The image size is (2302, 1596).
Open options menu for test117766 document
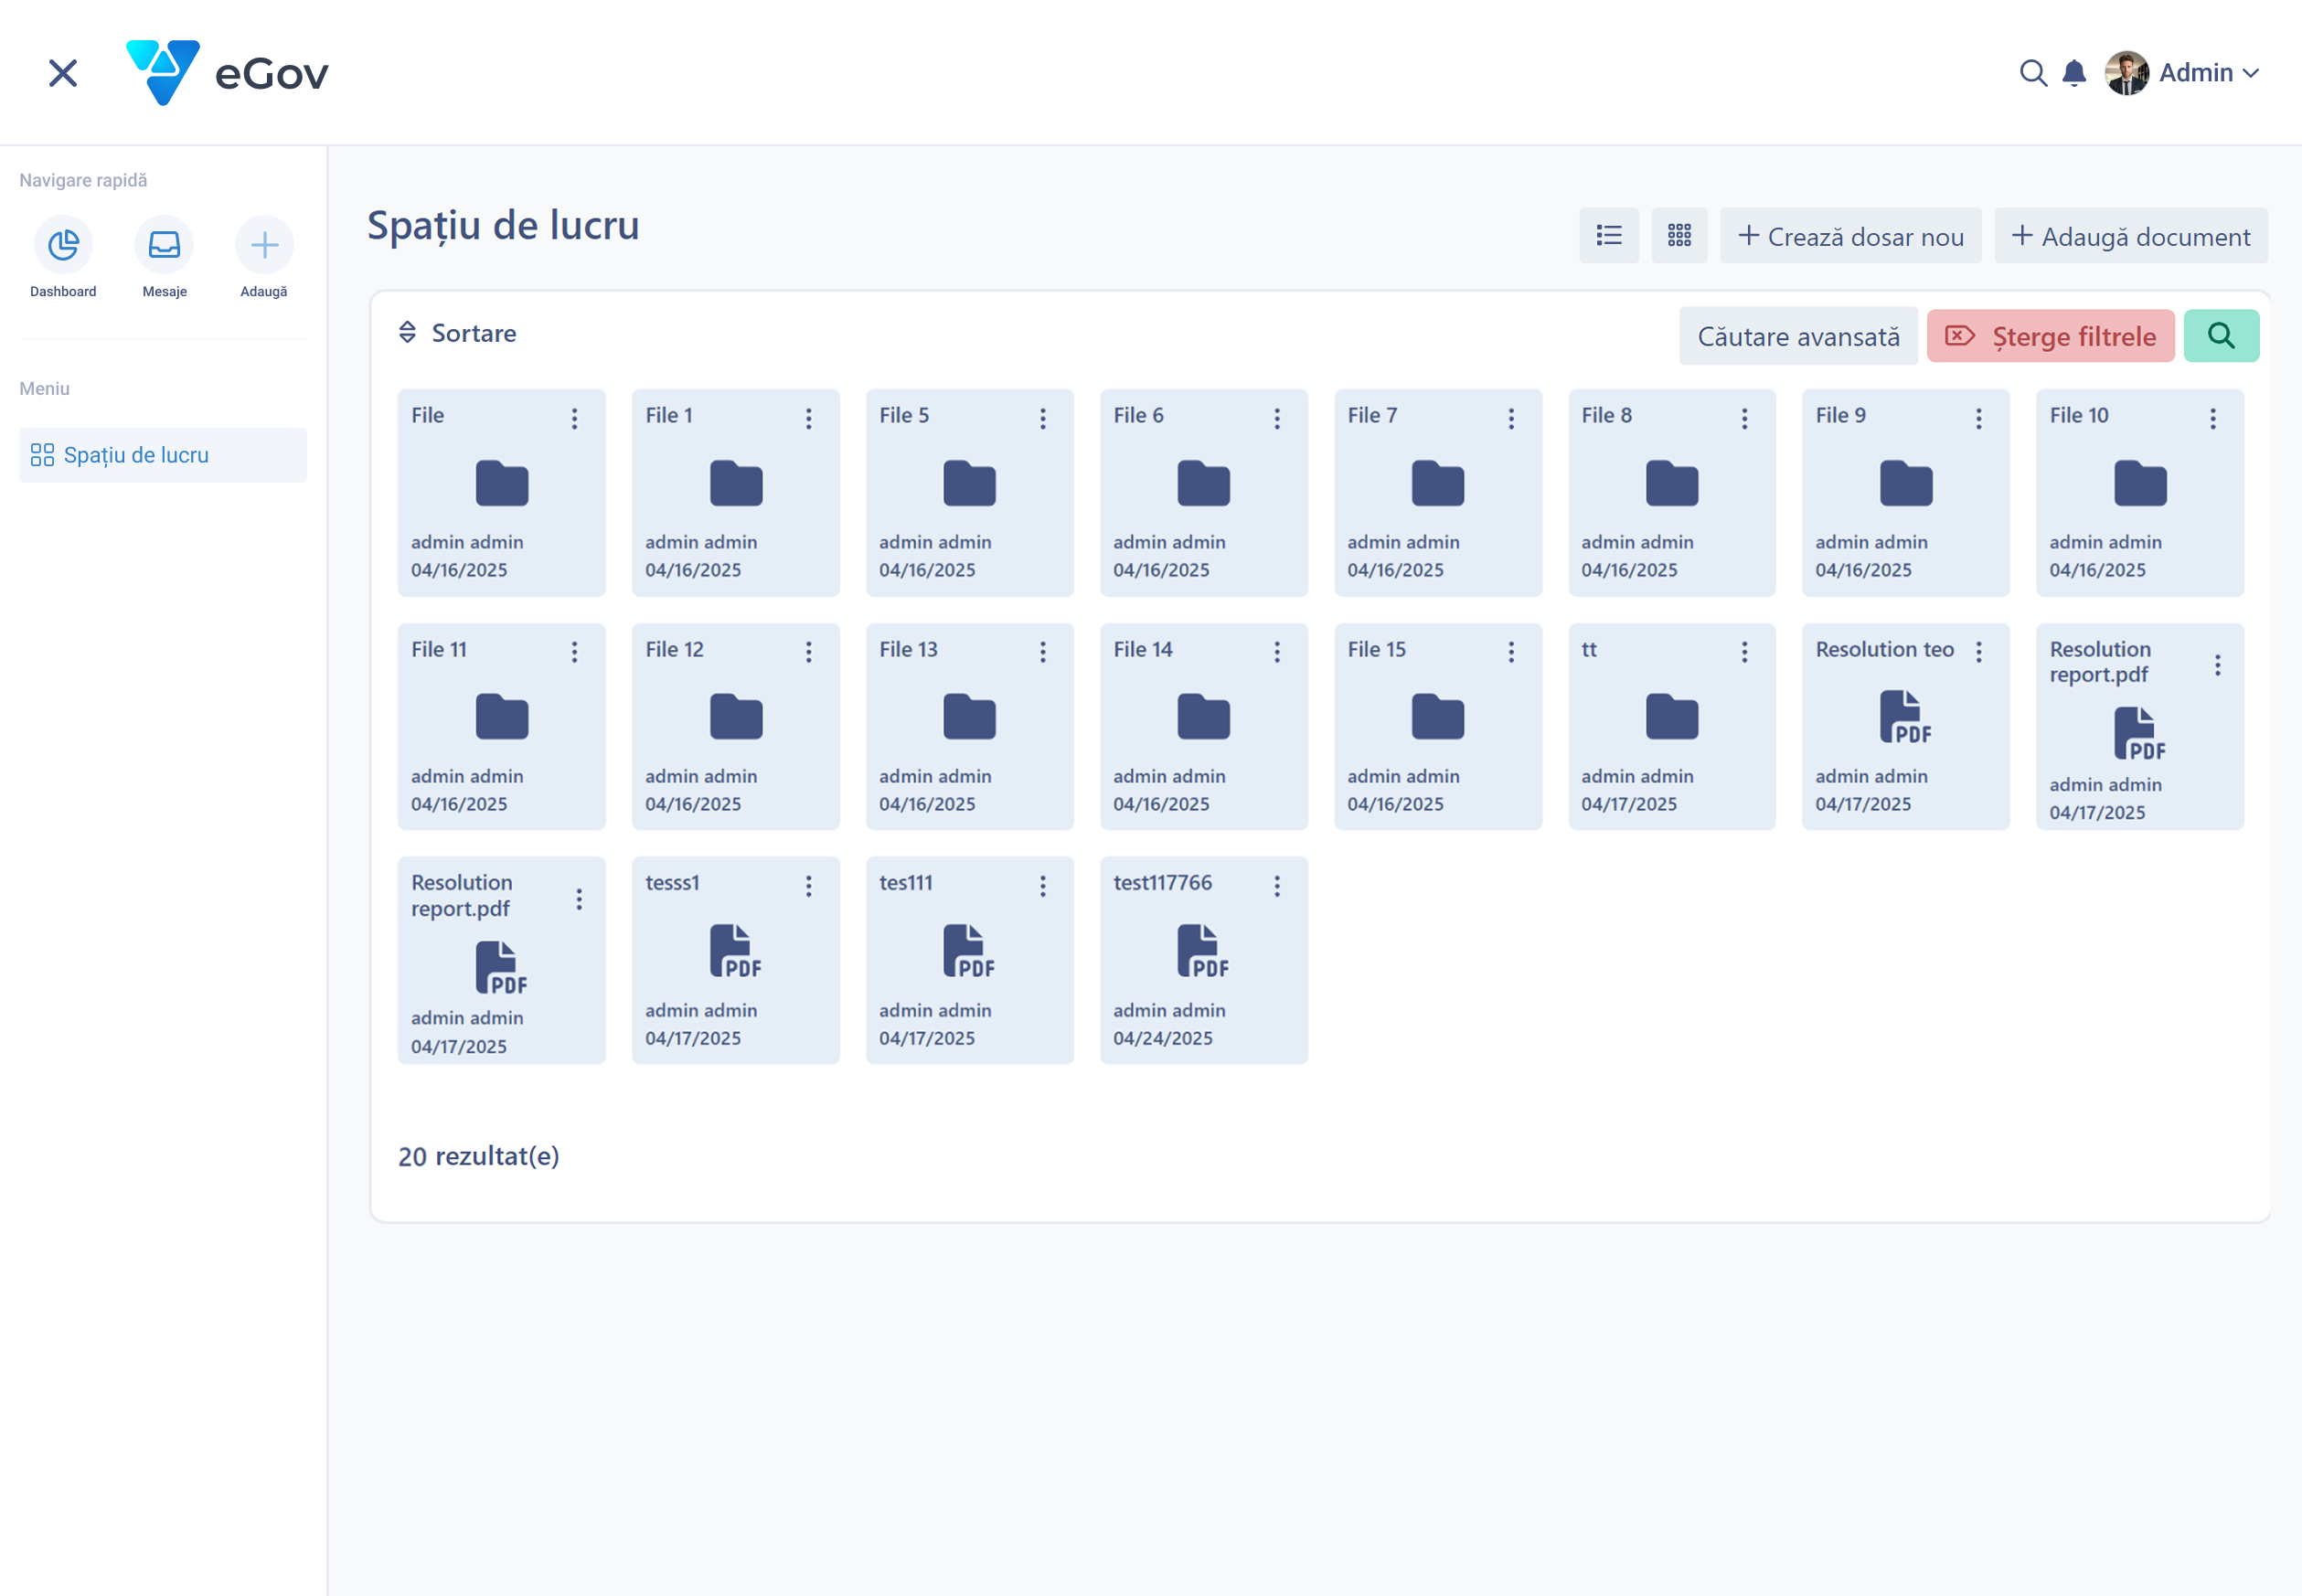tap(1277, 886)
